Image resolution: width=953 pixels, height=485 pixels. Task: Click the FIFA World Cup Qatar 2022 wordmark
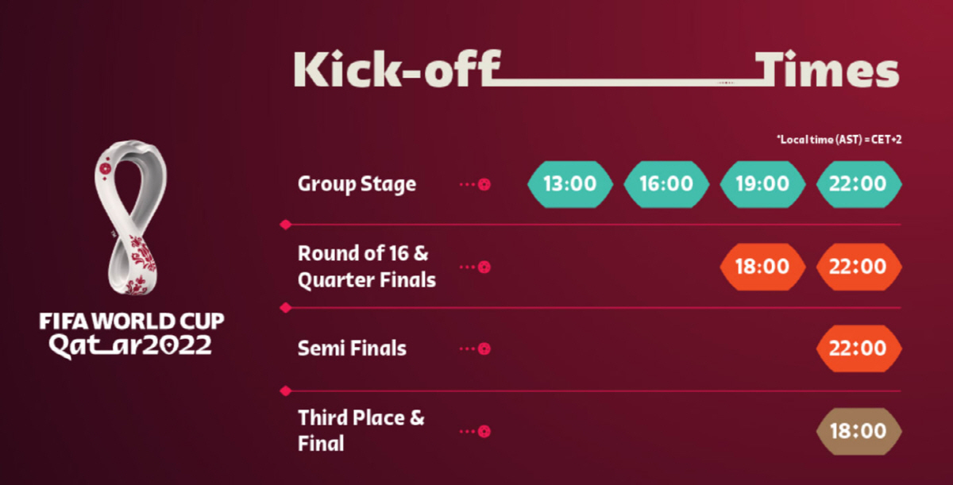[133, 333]
